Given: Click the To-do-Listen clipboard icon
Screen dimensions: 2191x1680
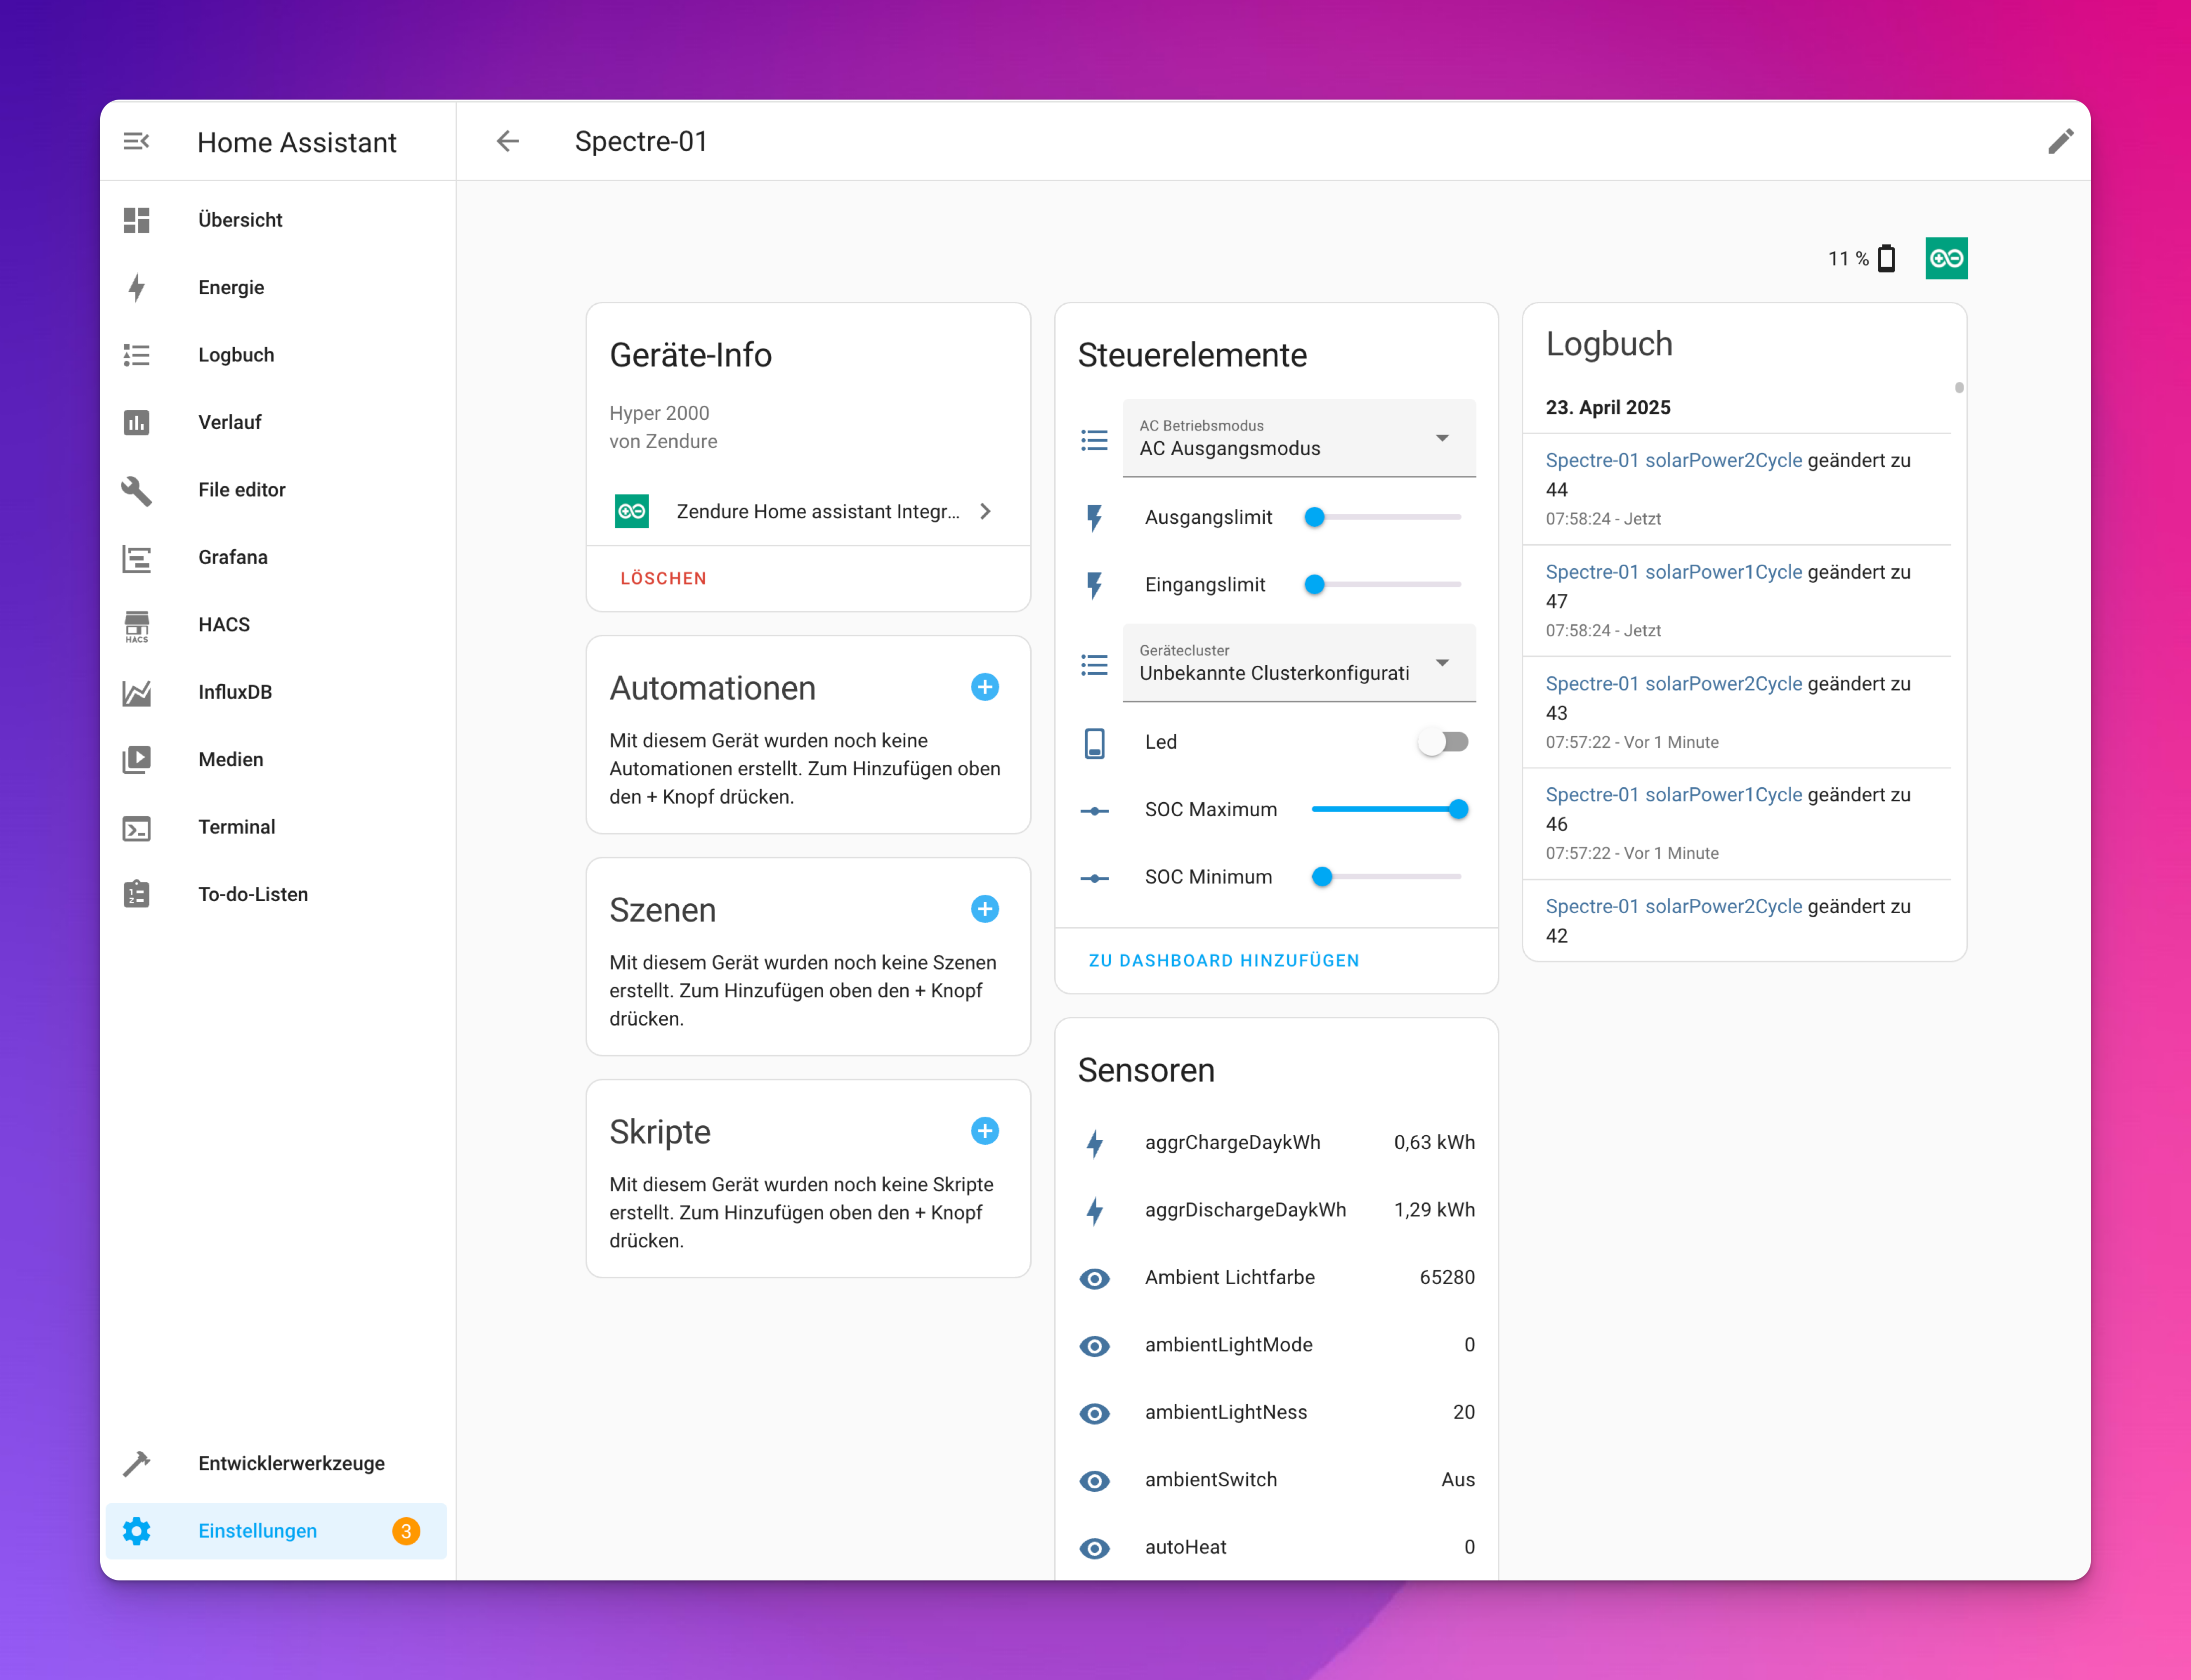Looking at the screenshot, I should (x=137, y=894).
